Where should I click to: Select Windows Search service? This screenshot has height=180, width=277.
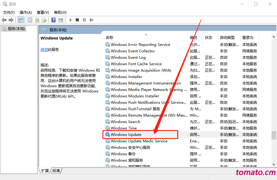click(x=181, y=122)
